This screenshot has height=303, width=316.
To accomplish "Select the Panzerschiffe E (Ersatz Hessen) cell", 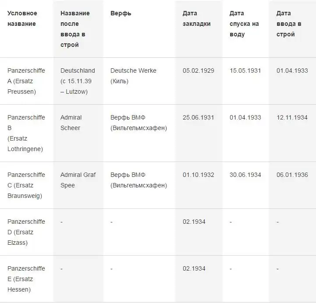I will coord(26,279).
